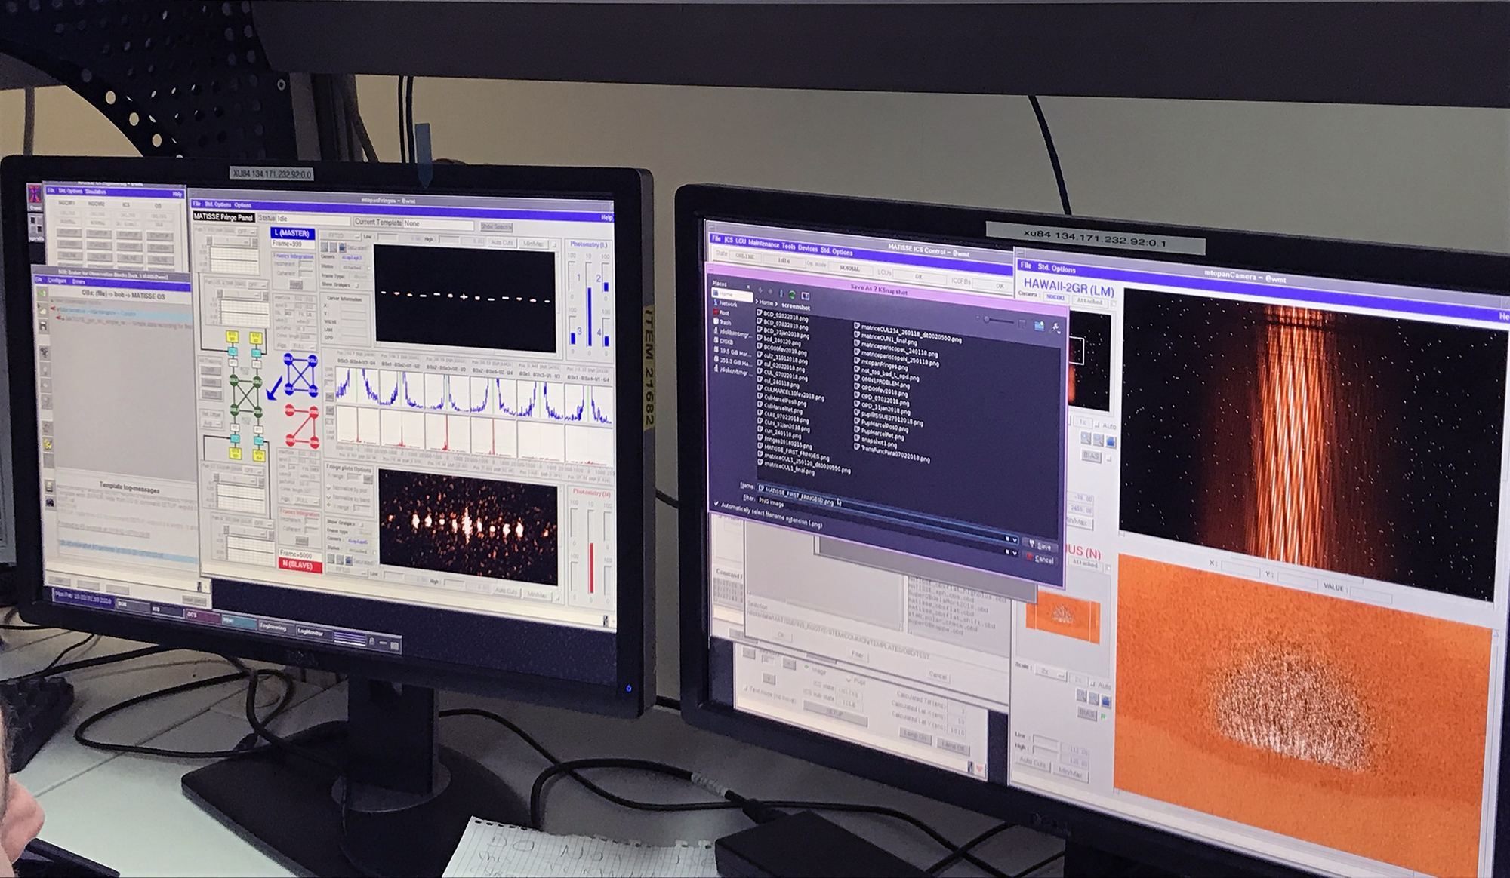The width and height of the screenshot is (1510, 878).
Task: Create a new folder in Save As dialog
Action: tap(1039, 326)
